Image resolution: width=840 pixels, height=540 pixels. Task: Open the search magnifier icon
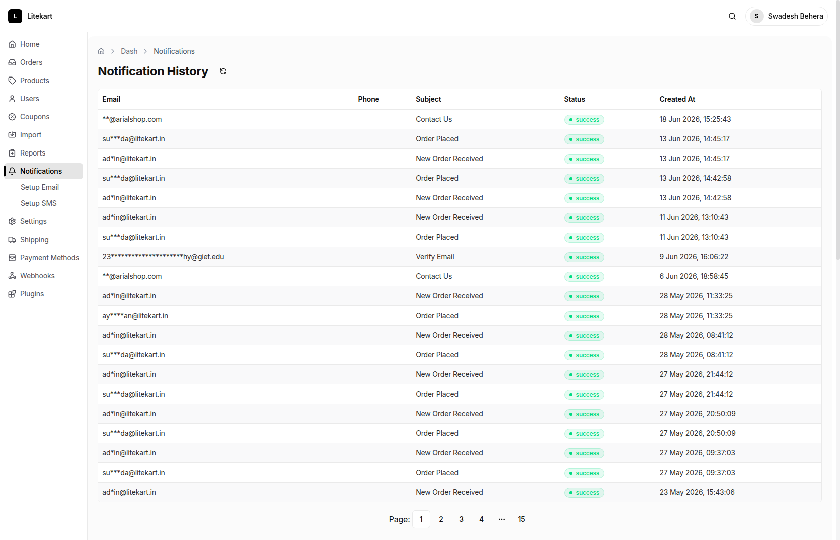732,16
